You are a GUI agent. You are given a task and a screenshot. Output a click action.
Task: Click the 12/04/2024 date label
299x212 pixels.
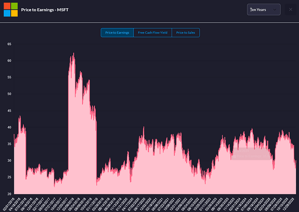[259, 204]
